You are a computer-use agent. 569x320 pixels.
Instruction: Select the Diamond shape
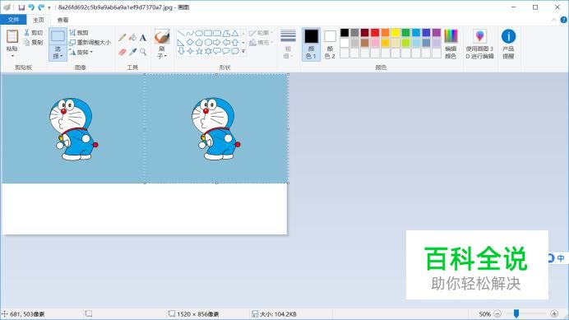(190, 43)
